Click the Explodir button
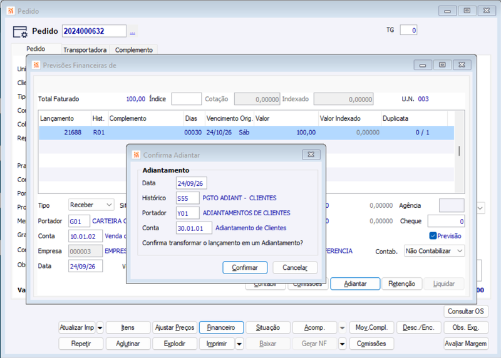 (x=175, y=344)
